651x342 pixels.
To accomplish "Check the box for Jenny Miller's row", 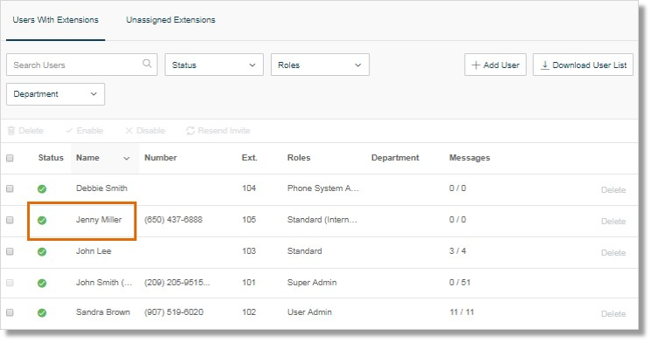I will (10, 220).
